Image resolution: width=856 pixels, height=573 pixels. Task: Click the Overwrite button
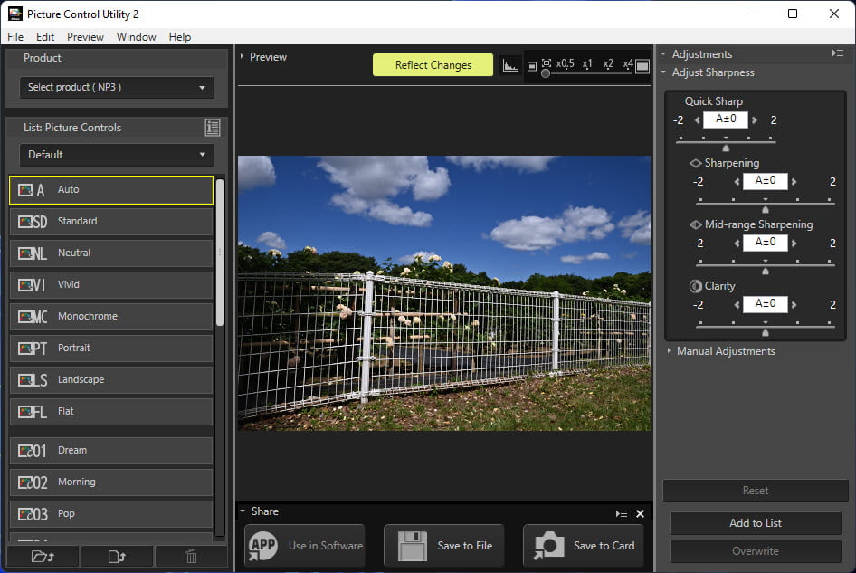[x=756, y=551]
